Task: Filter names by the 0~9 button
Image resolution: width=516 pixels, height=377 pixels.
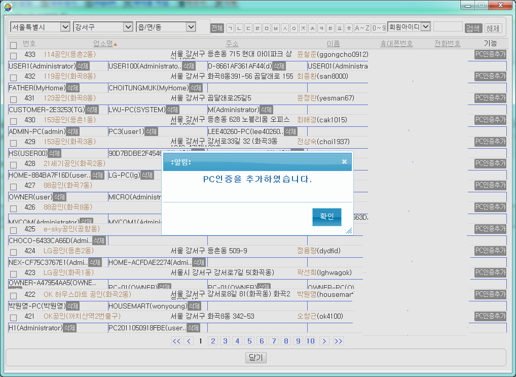Action: 379,28
